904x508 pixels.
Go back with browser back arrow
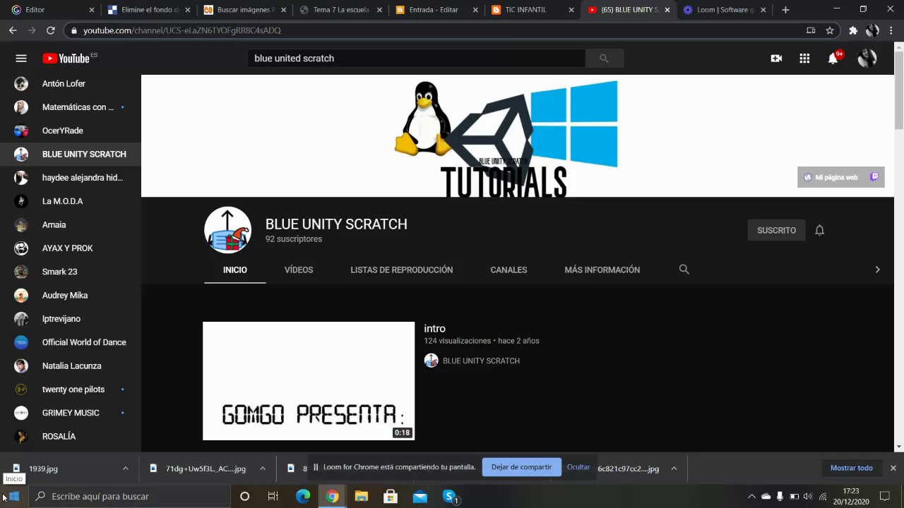pyautogui.click(x=13, y=30)
